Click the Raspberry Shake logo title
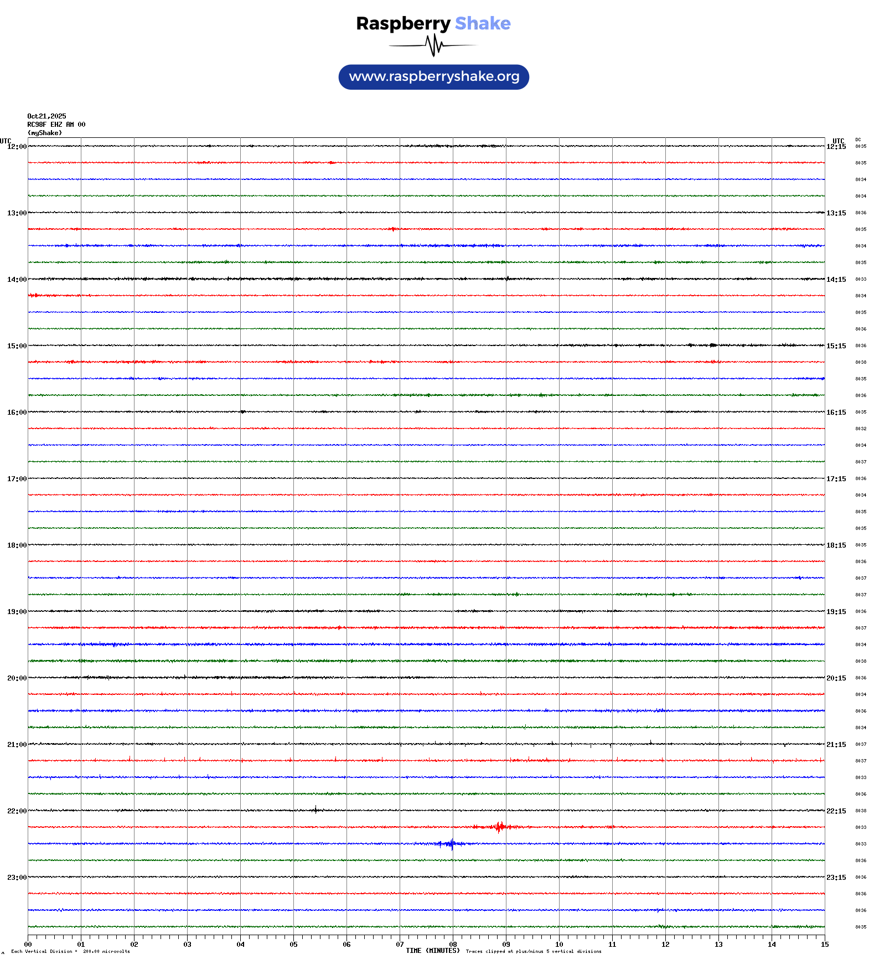 point(433,23)
